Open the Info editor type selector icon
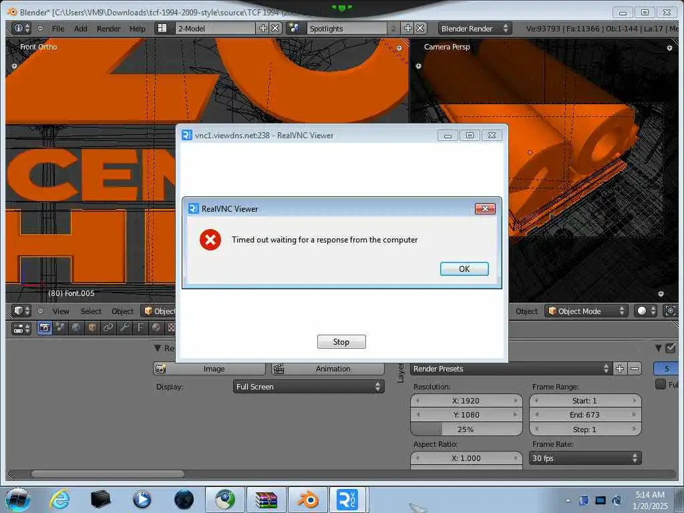The image size is (684, 513). 21,28
